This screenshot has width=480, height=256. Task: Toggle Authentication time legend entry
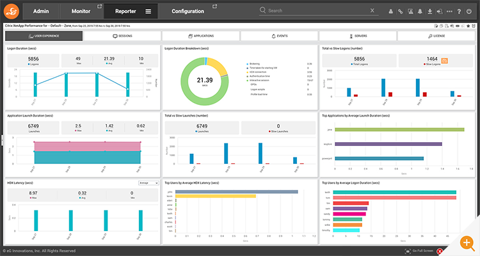coord(258,76)
